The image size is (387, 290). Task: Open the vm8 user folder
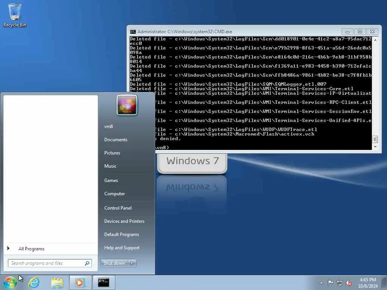(108, 126)
